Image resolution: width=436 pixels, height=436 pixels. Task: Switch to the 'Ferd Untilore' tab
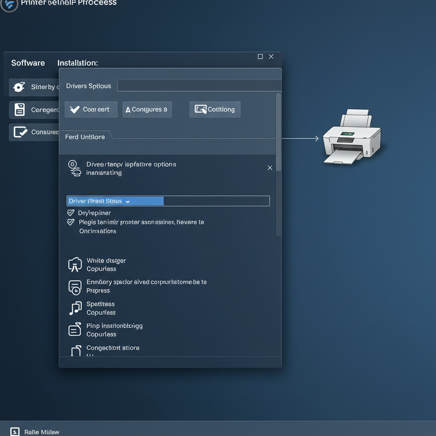tap(85, 137)
